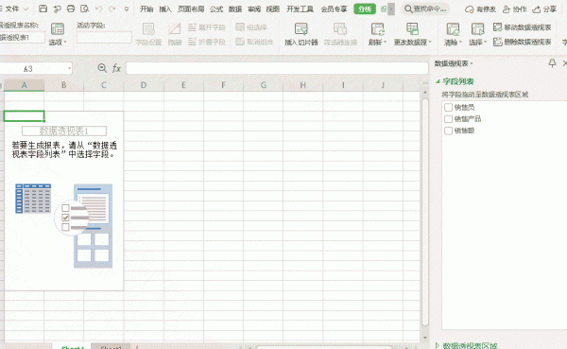
Task: Collapse the 字段列表 section
Action: click(438, 81)
